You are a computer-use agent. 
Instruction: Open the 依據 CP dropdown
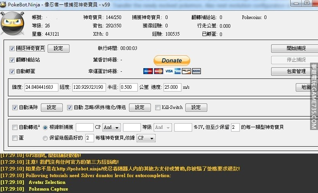146,138
